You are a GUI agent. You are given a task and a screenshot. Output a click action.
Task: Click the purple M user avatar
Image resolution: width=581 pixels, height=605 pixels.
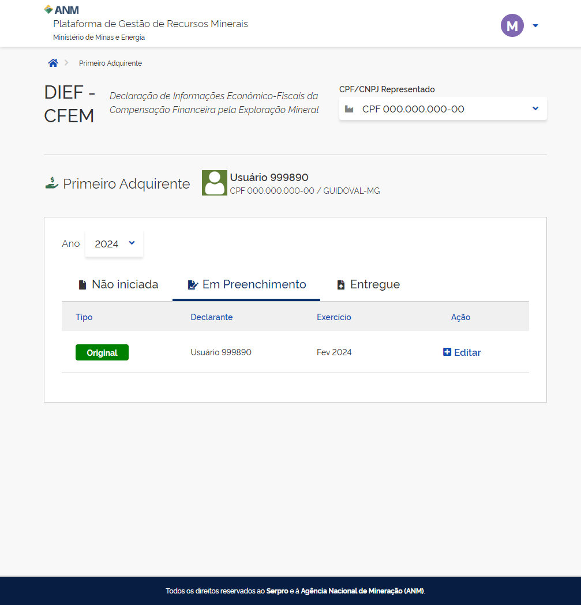point(512,25)
